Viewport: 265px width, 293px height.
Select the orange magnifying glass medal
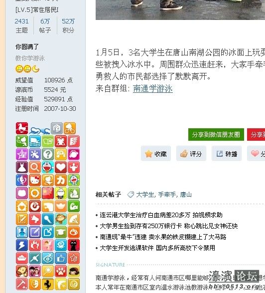[35, 167]
